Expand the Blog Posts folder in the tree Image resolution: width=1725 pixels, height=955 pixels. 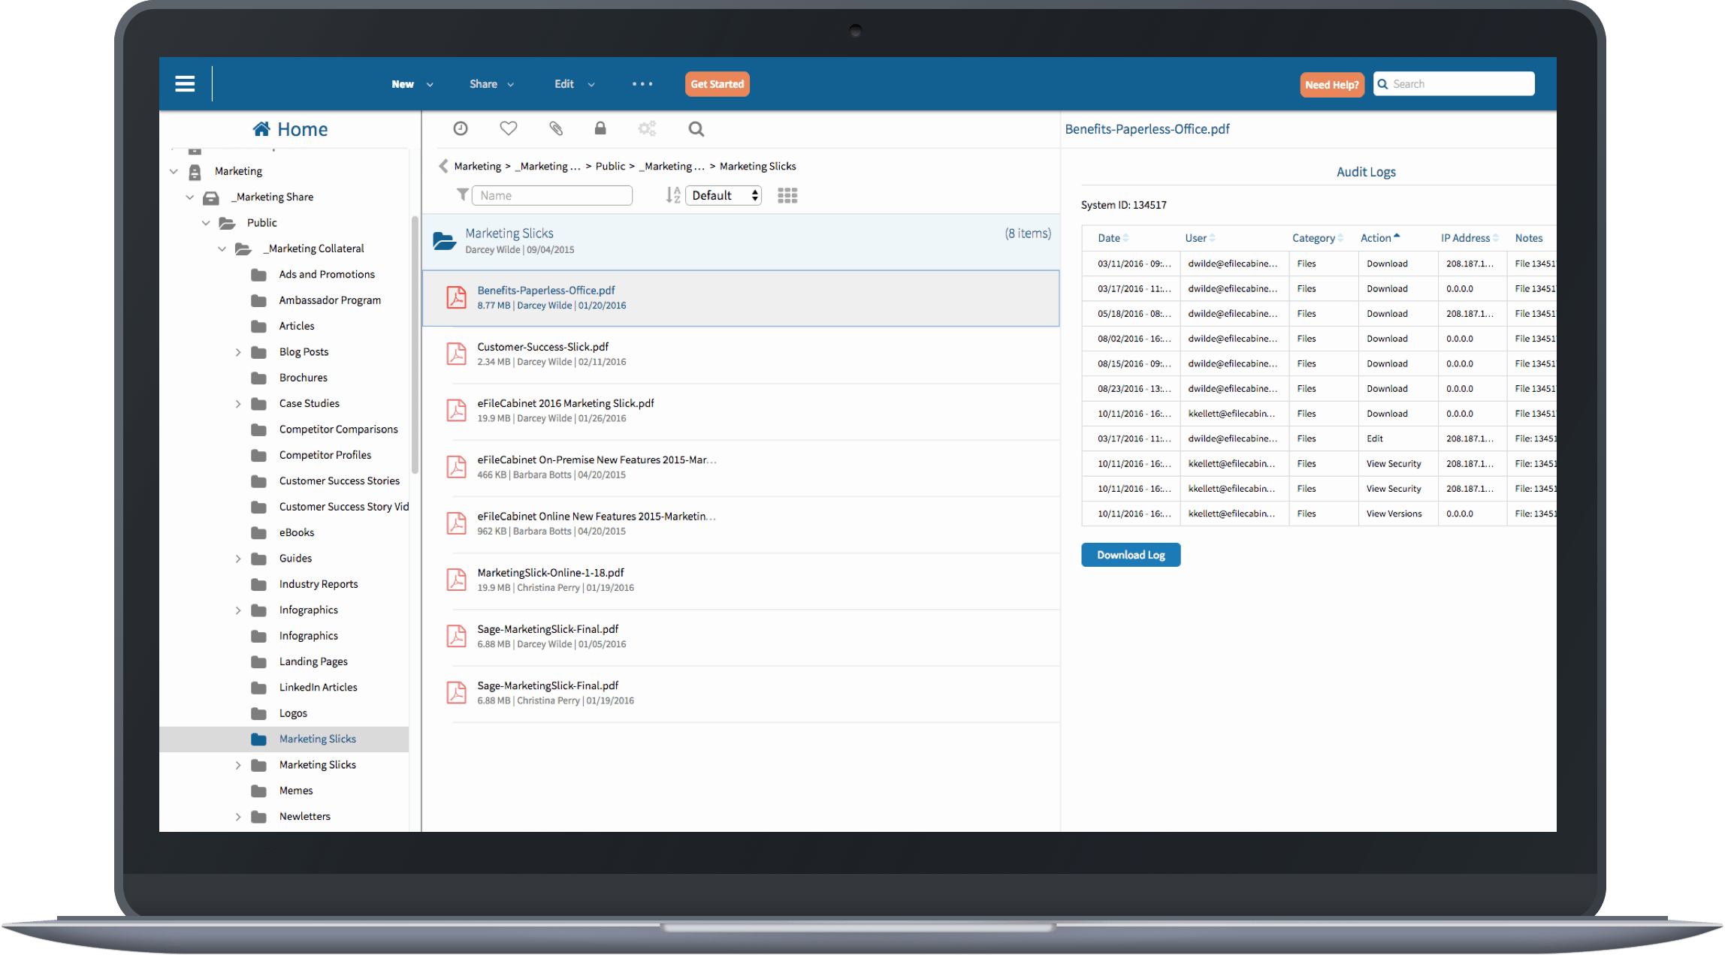pos(238,351)
